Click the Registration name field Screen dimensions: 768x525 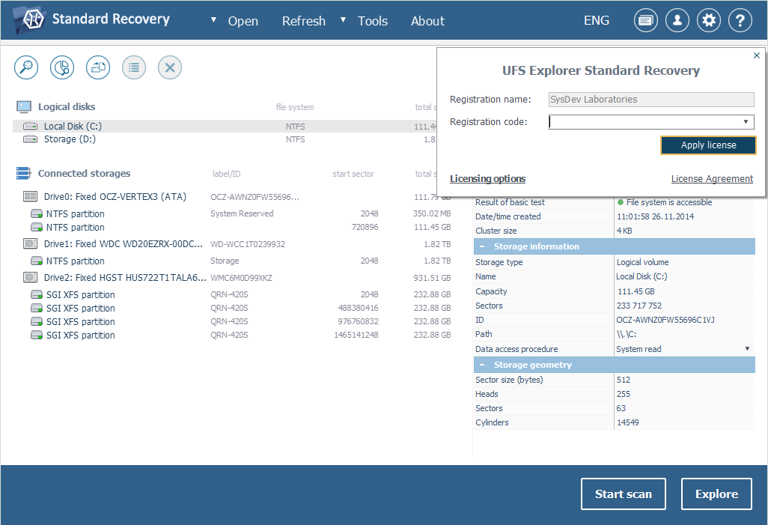(651, 100)
